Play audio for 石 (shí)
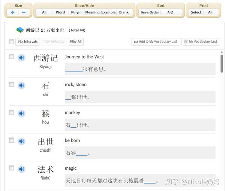The width and height of the screenshot is (225, 191). [x=21, y=85]
